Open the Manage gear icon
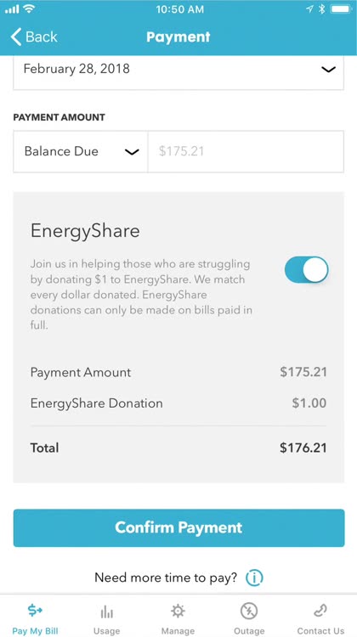 pos(178,611)
